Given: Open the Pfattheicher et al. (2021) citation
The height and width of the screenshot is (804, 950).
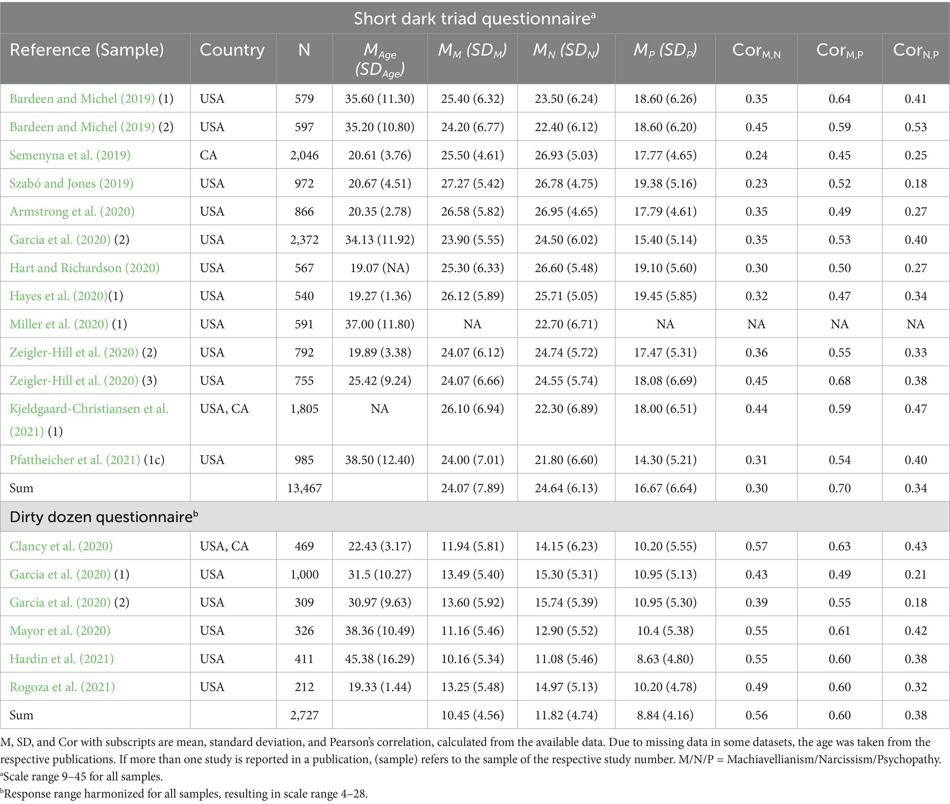Looking at the screenshot, I should point(75,460).
